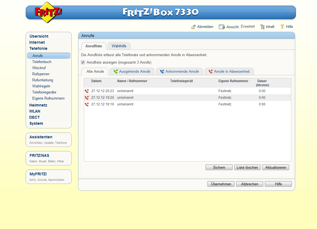Viewport: 317px width, 229px height.
Task: Open the Internet menu
Action: coord(37,42)
